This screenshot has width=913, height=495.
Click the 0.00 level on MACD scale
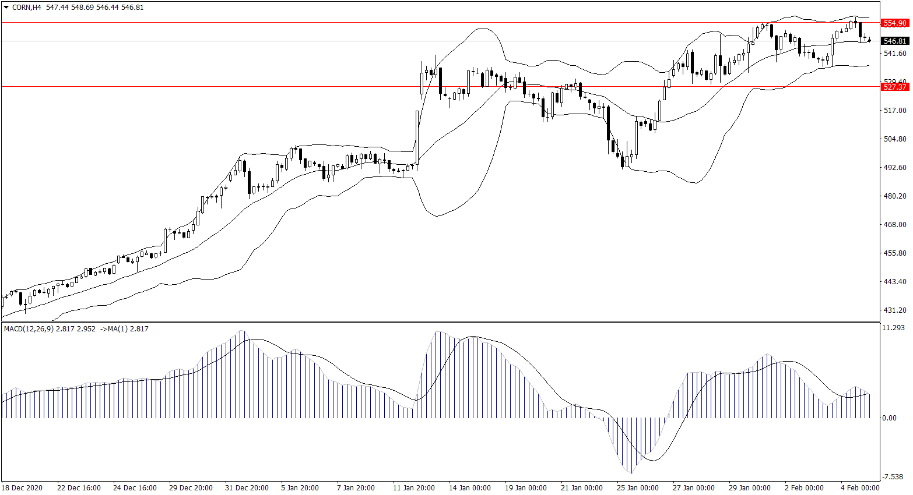point(890,418)
